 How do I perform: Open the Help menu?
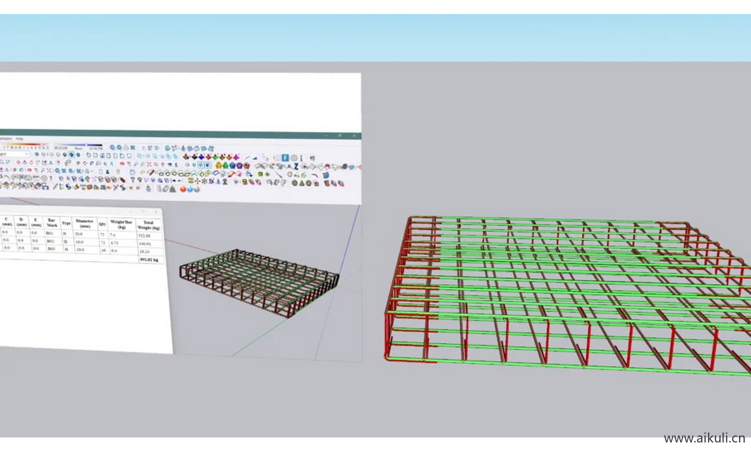click(x=19, y=139)
